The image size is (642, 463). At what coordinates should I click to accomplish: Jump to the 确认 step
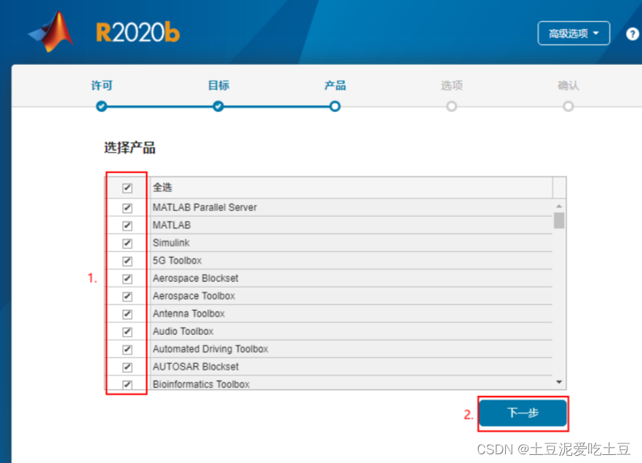pos(568,86)
